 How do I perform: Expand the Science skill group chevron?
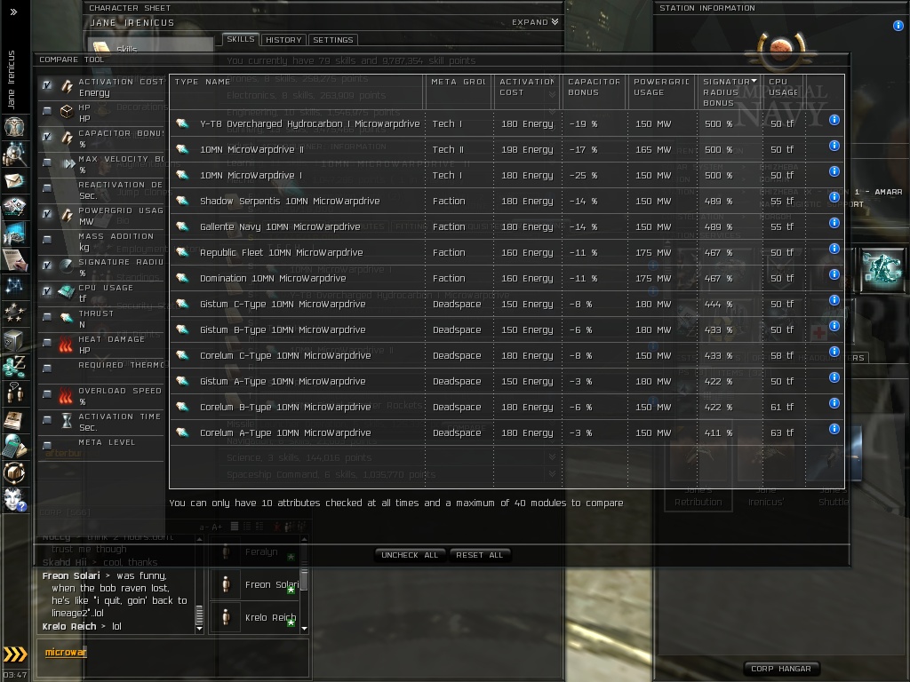click(552, 457)
